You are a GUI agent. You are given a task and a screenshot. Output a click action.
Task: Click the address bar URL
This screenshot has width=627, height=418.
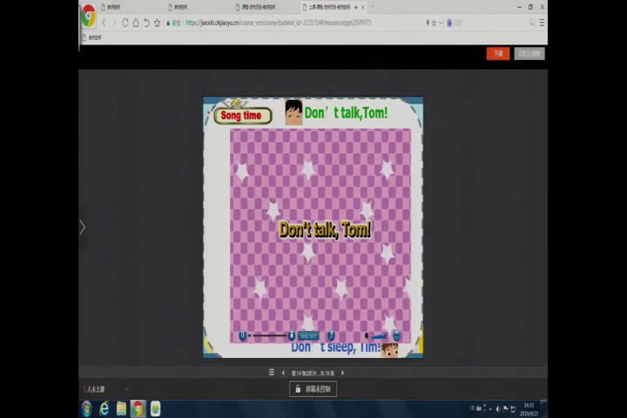pos(279,23)
